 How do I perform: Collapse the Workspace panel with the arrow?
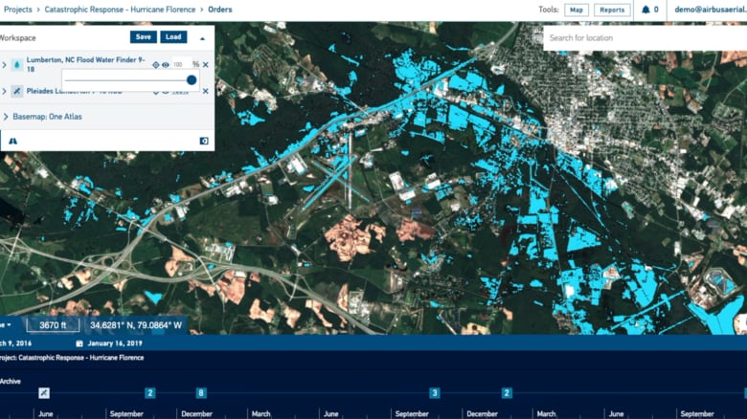(x=201, y=37)
